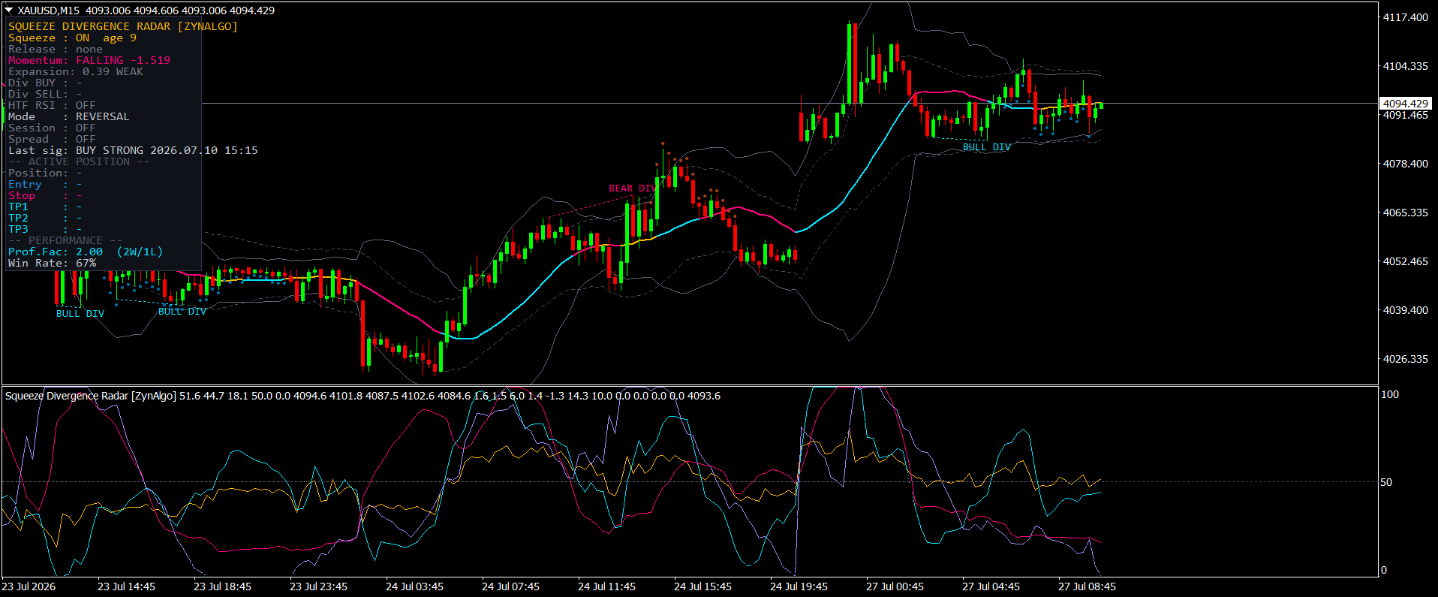
Task: Click the 'Spread : OFF' row
Action: (52, 139)
